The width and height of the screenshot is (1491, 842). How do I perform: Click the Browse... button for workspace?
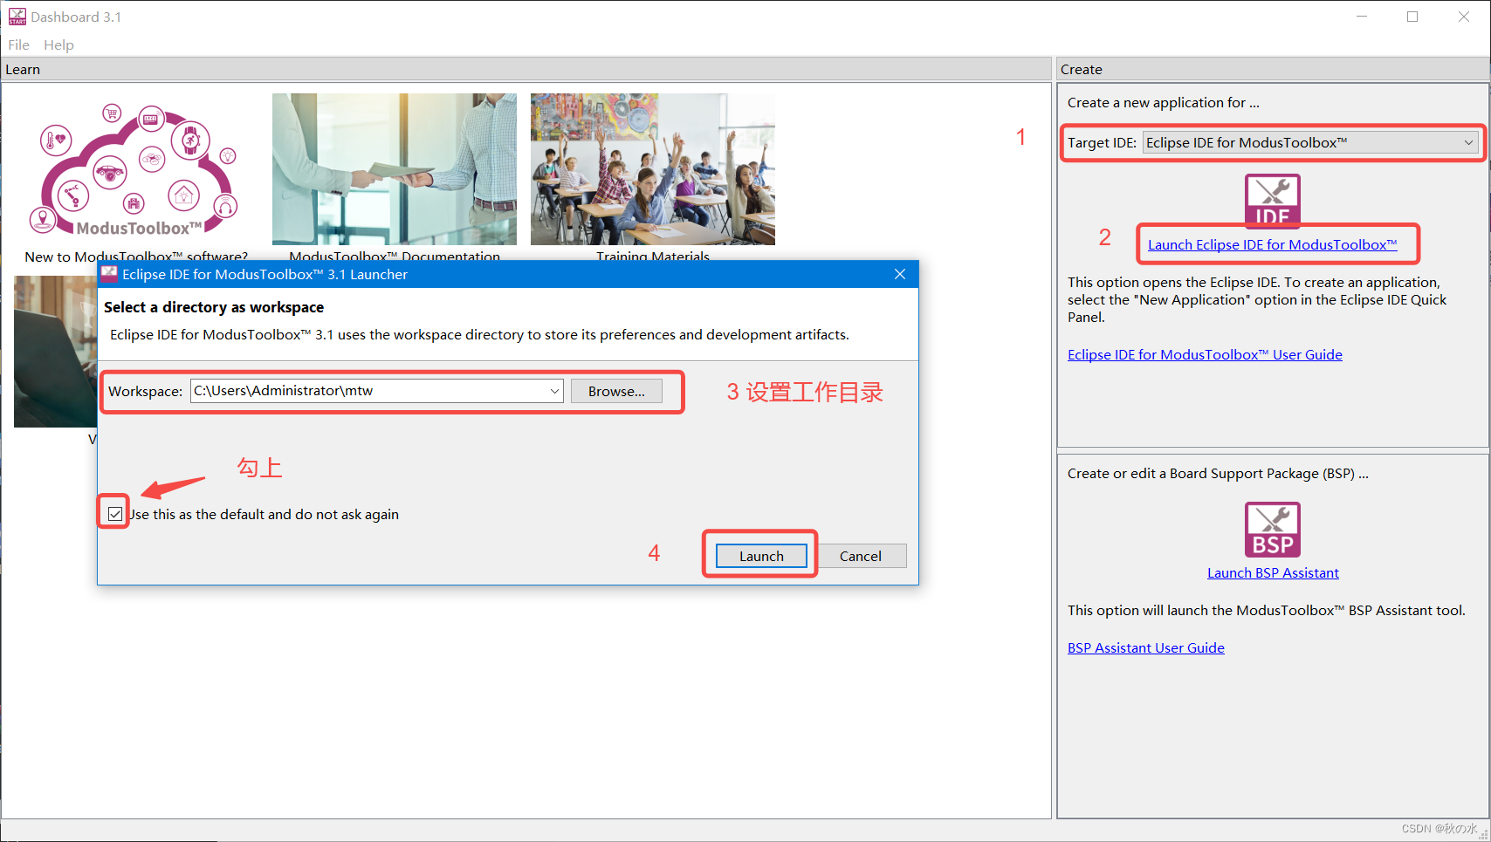tap(616, 391)
